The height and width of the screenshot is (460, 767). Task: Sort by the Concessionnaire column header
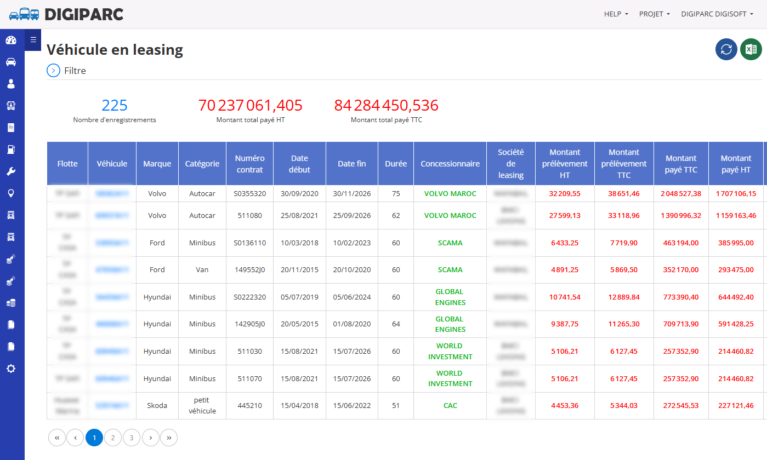click(450, 164)
